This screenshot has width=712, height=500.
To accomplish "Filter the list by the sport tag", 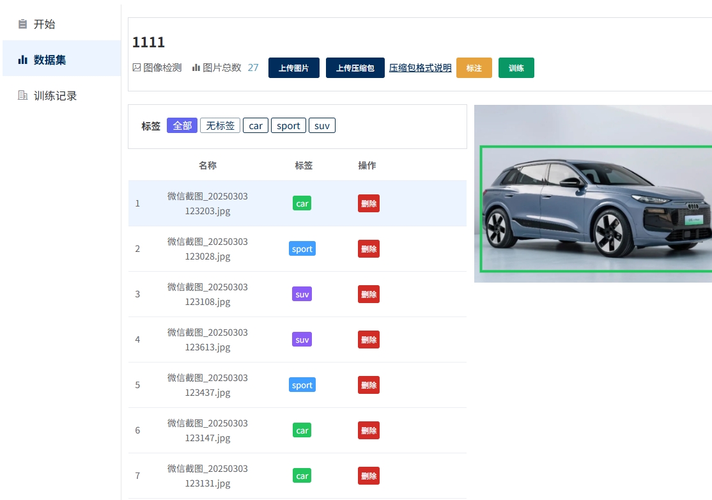I will click(x=288, y=126).
